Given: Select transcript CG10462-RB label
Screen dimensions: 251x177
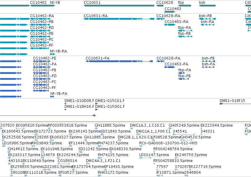Looking at the screenshot, I should coord(42,21).
